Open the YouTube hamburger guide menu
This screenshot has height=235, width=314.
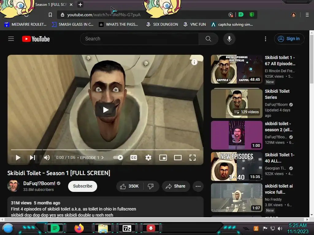(x=11, y=39)
